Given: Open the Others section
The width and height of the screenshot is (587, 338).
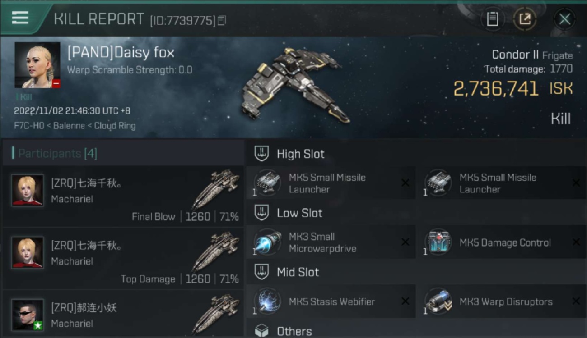Looking at the screenshot, I should click(x=283, y=331).
